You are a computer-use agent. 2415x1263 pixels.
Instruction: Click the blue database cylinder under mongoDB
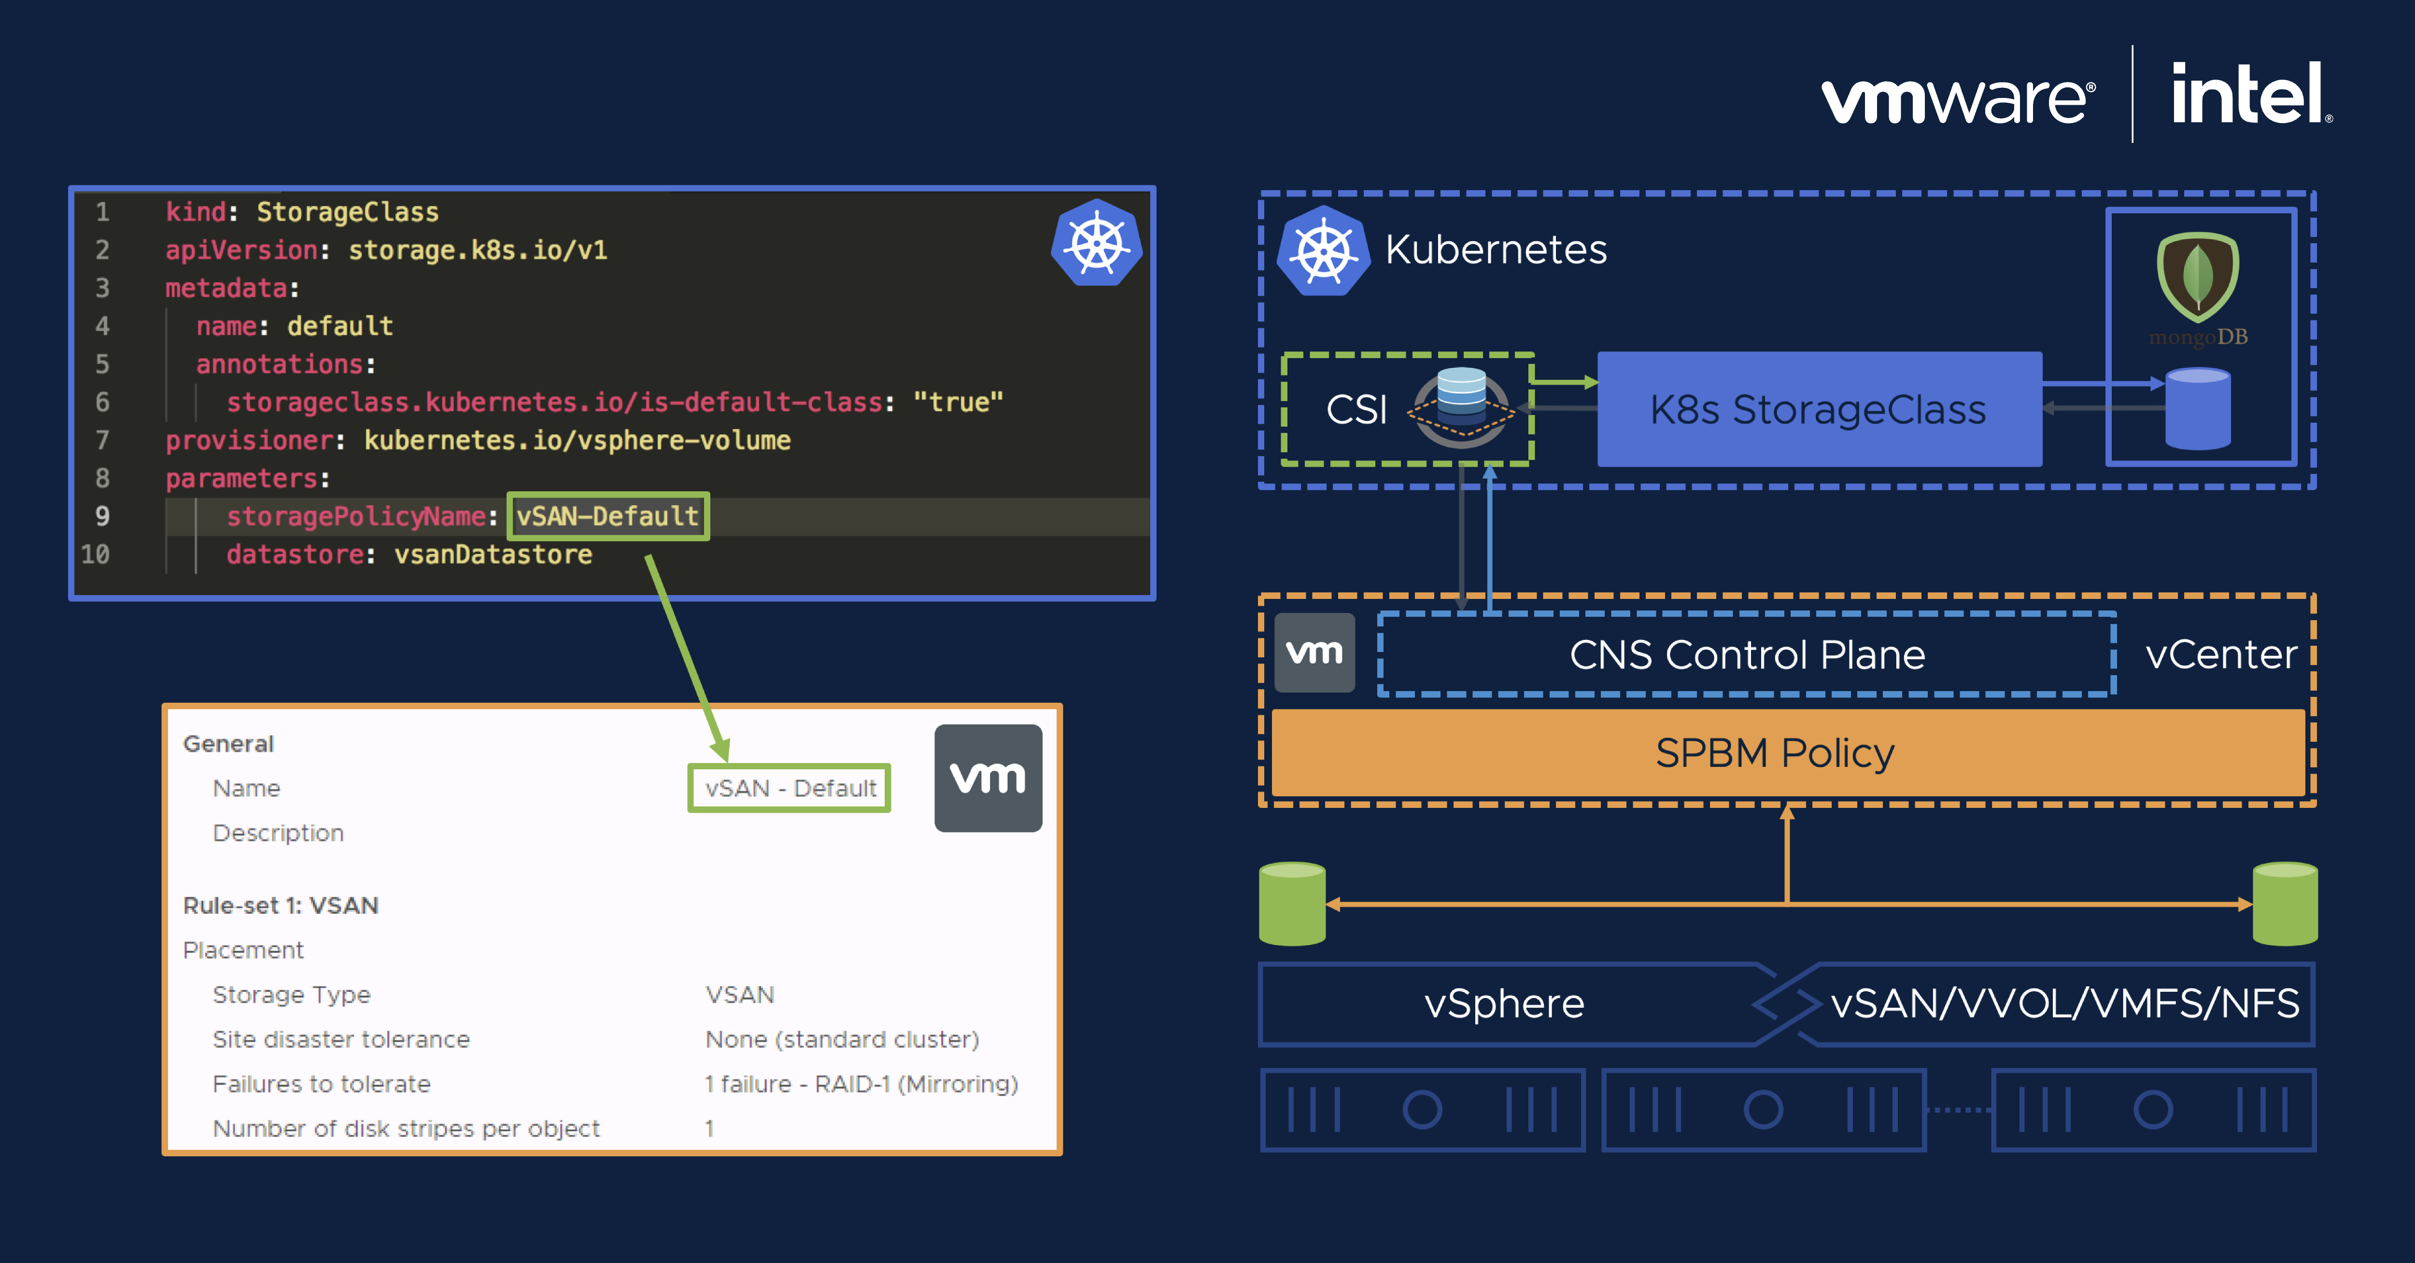click(x=2198, y=409)
